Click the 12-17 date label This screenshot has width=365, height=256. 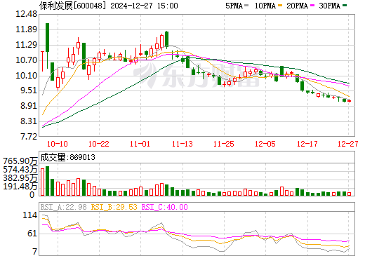pyautogui.click(x=307, y=144)
